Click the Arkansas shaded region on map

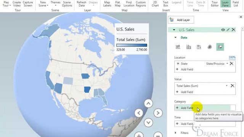point(87,90)
